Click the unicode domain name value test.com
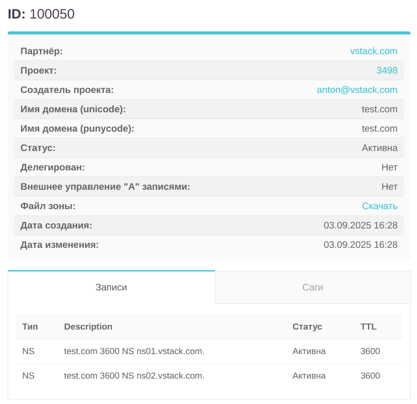 coord(379,109)
